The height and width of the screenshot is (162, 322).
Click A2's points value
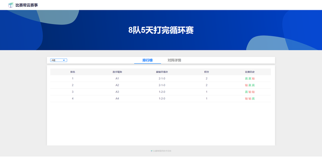(x=207, y=85)
